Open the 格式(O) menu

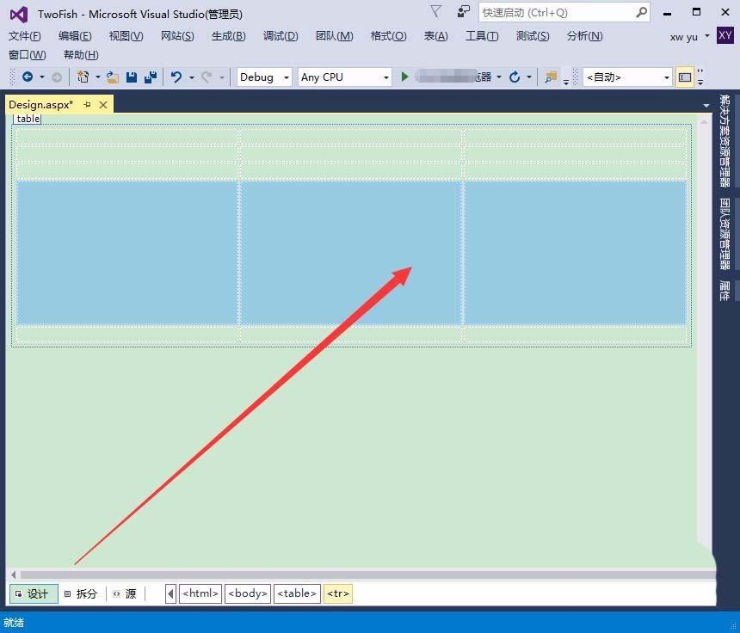click(395, 36)
